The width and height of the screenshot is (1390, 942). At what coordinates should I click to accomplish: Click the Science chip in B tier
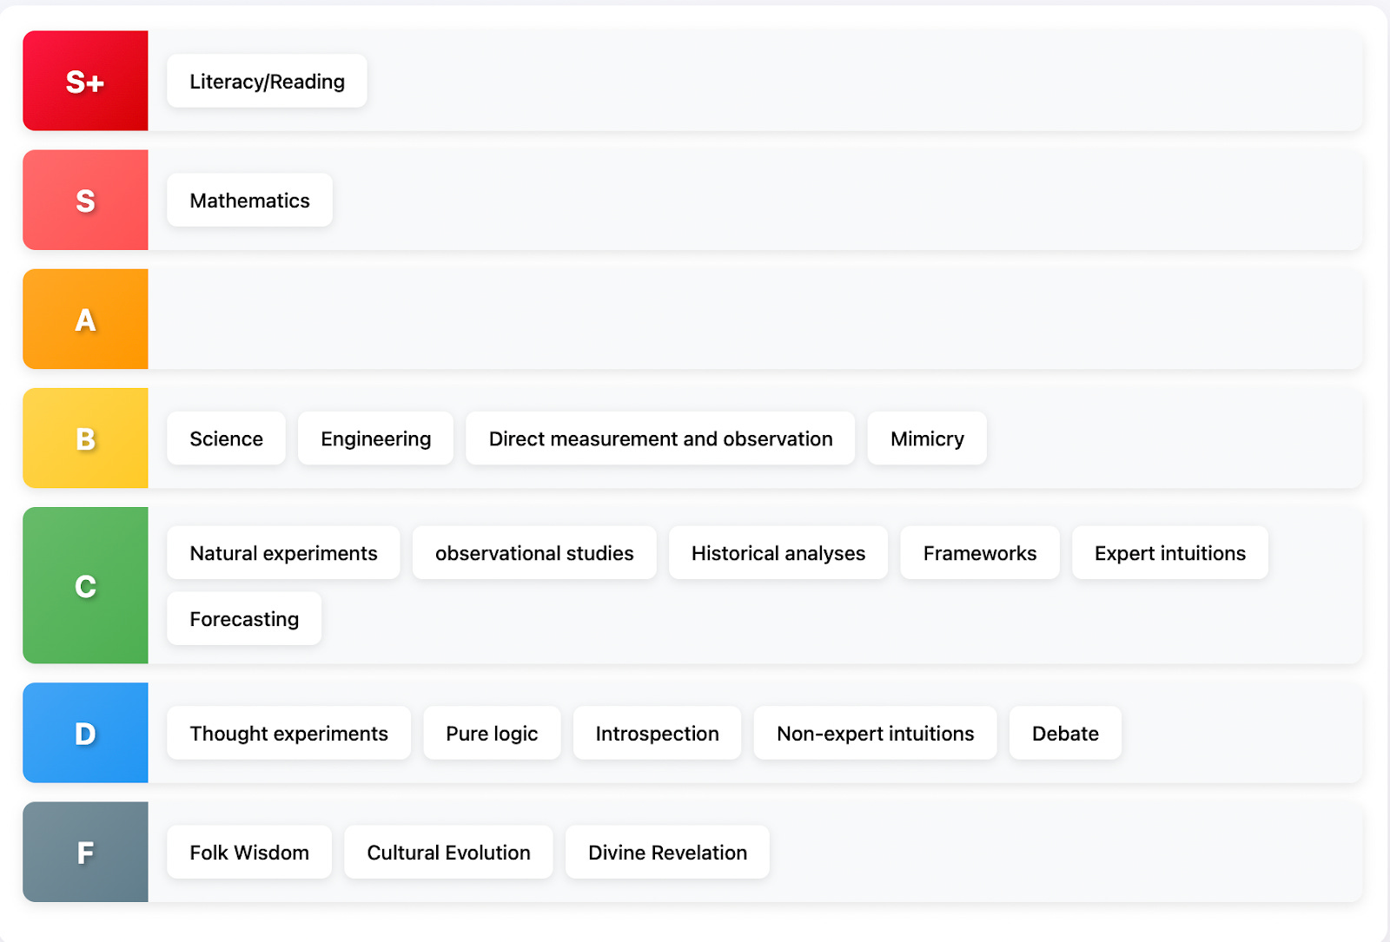(x=226, y=439)
